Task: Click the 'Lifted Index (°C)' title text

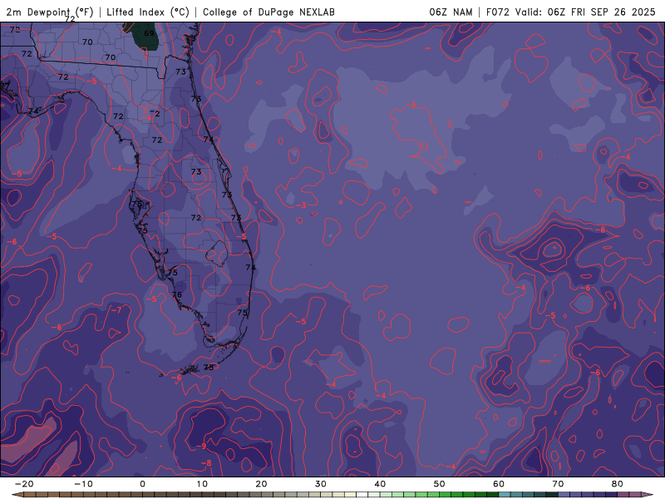Action: coord(148,12)
